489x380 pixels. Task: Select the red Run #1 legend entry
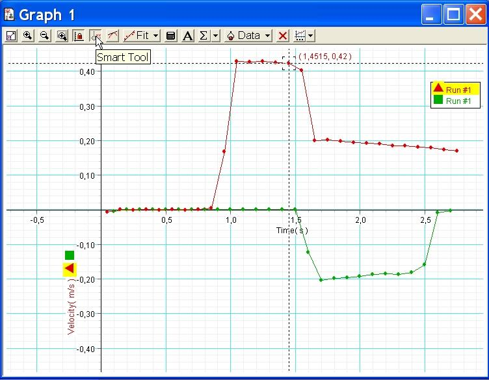[x=455, y=90]
